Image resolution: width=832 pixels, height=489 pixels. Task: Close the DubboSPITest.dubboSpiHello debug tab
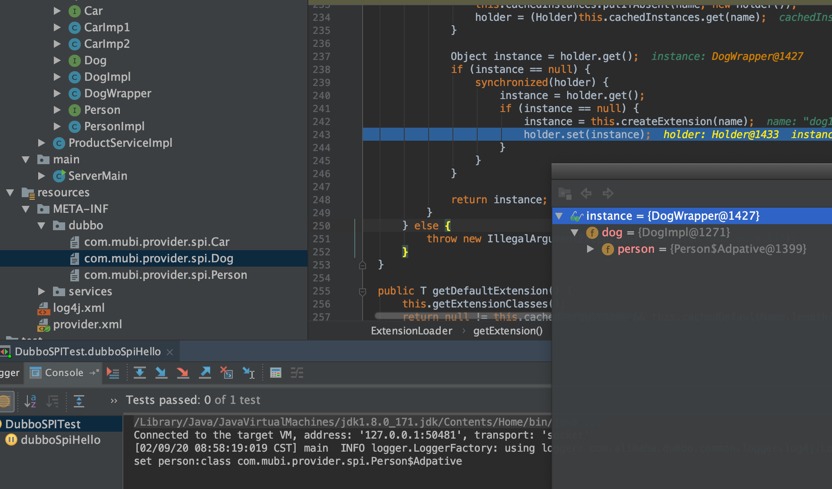(x=170, y=352)
